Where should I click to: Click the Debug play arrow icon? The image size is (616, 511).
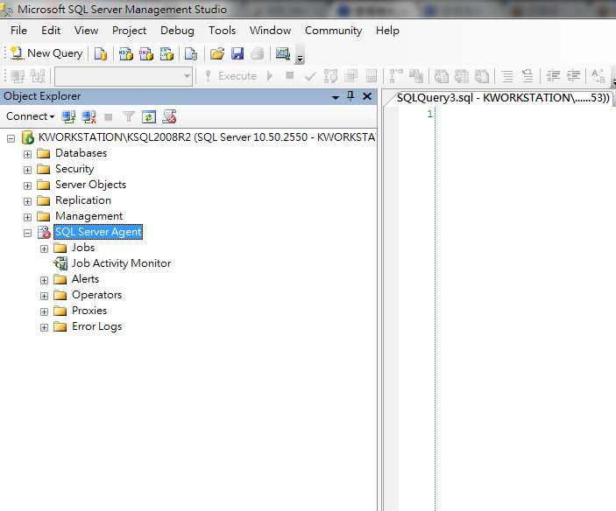[x=270, y=76]
